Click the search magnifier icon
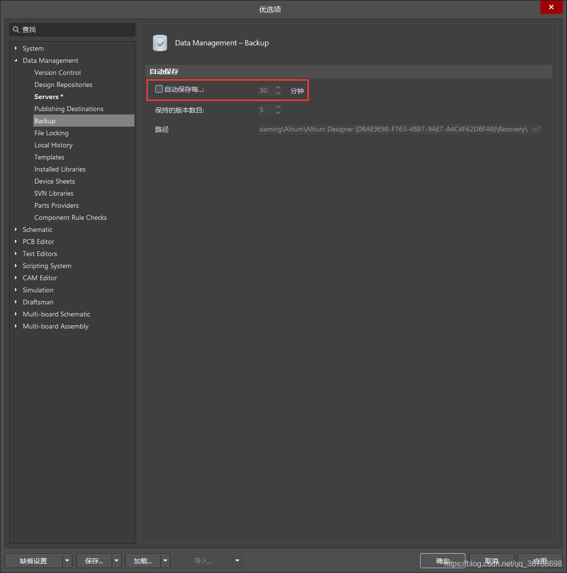This screenshot has height=573, width=567. click(x=16, y=29)
